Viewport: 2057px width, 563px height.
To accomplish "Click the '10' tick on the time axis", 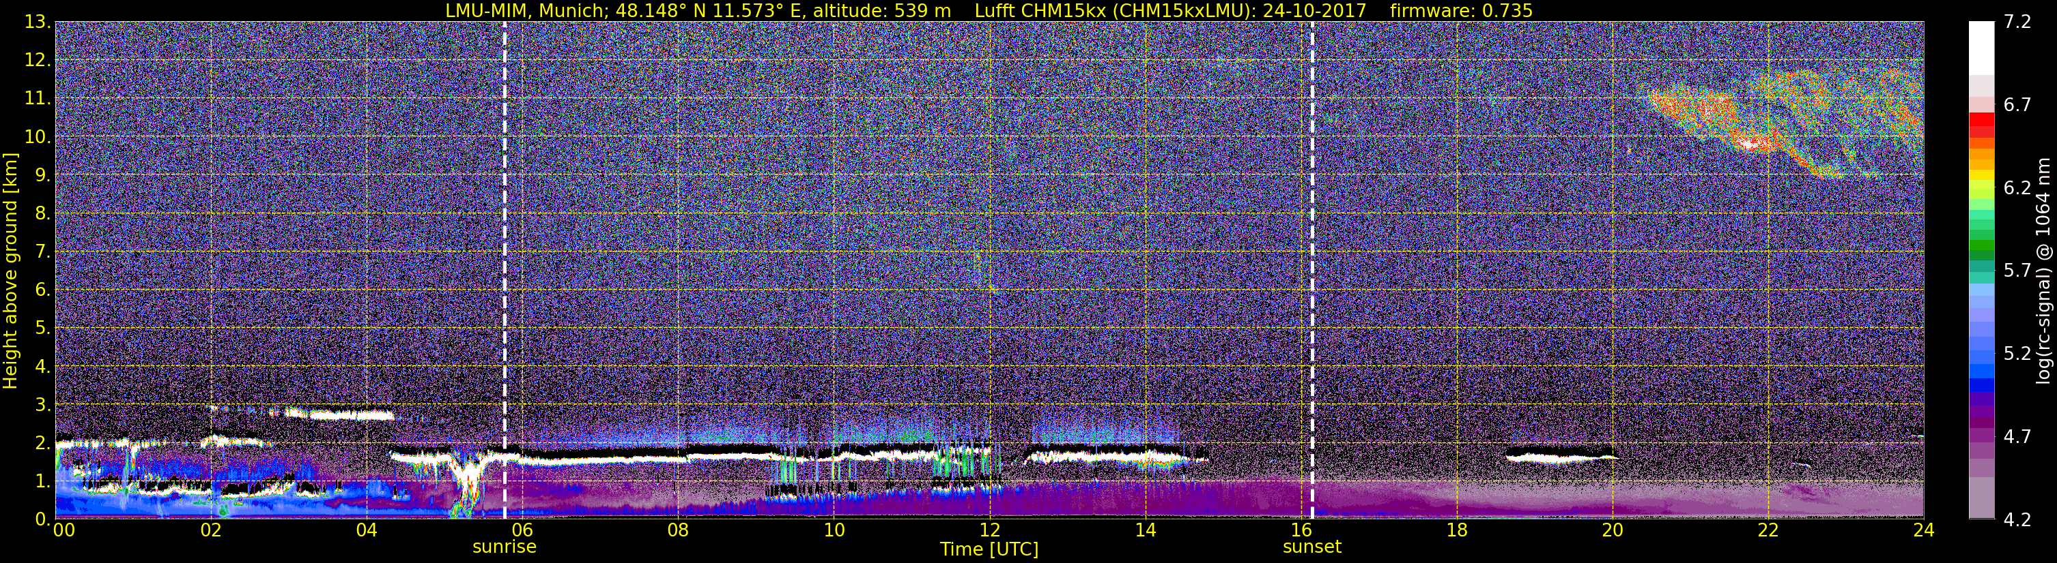I will (834, 530).
